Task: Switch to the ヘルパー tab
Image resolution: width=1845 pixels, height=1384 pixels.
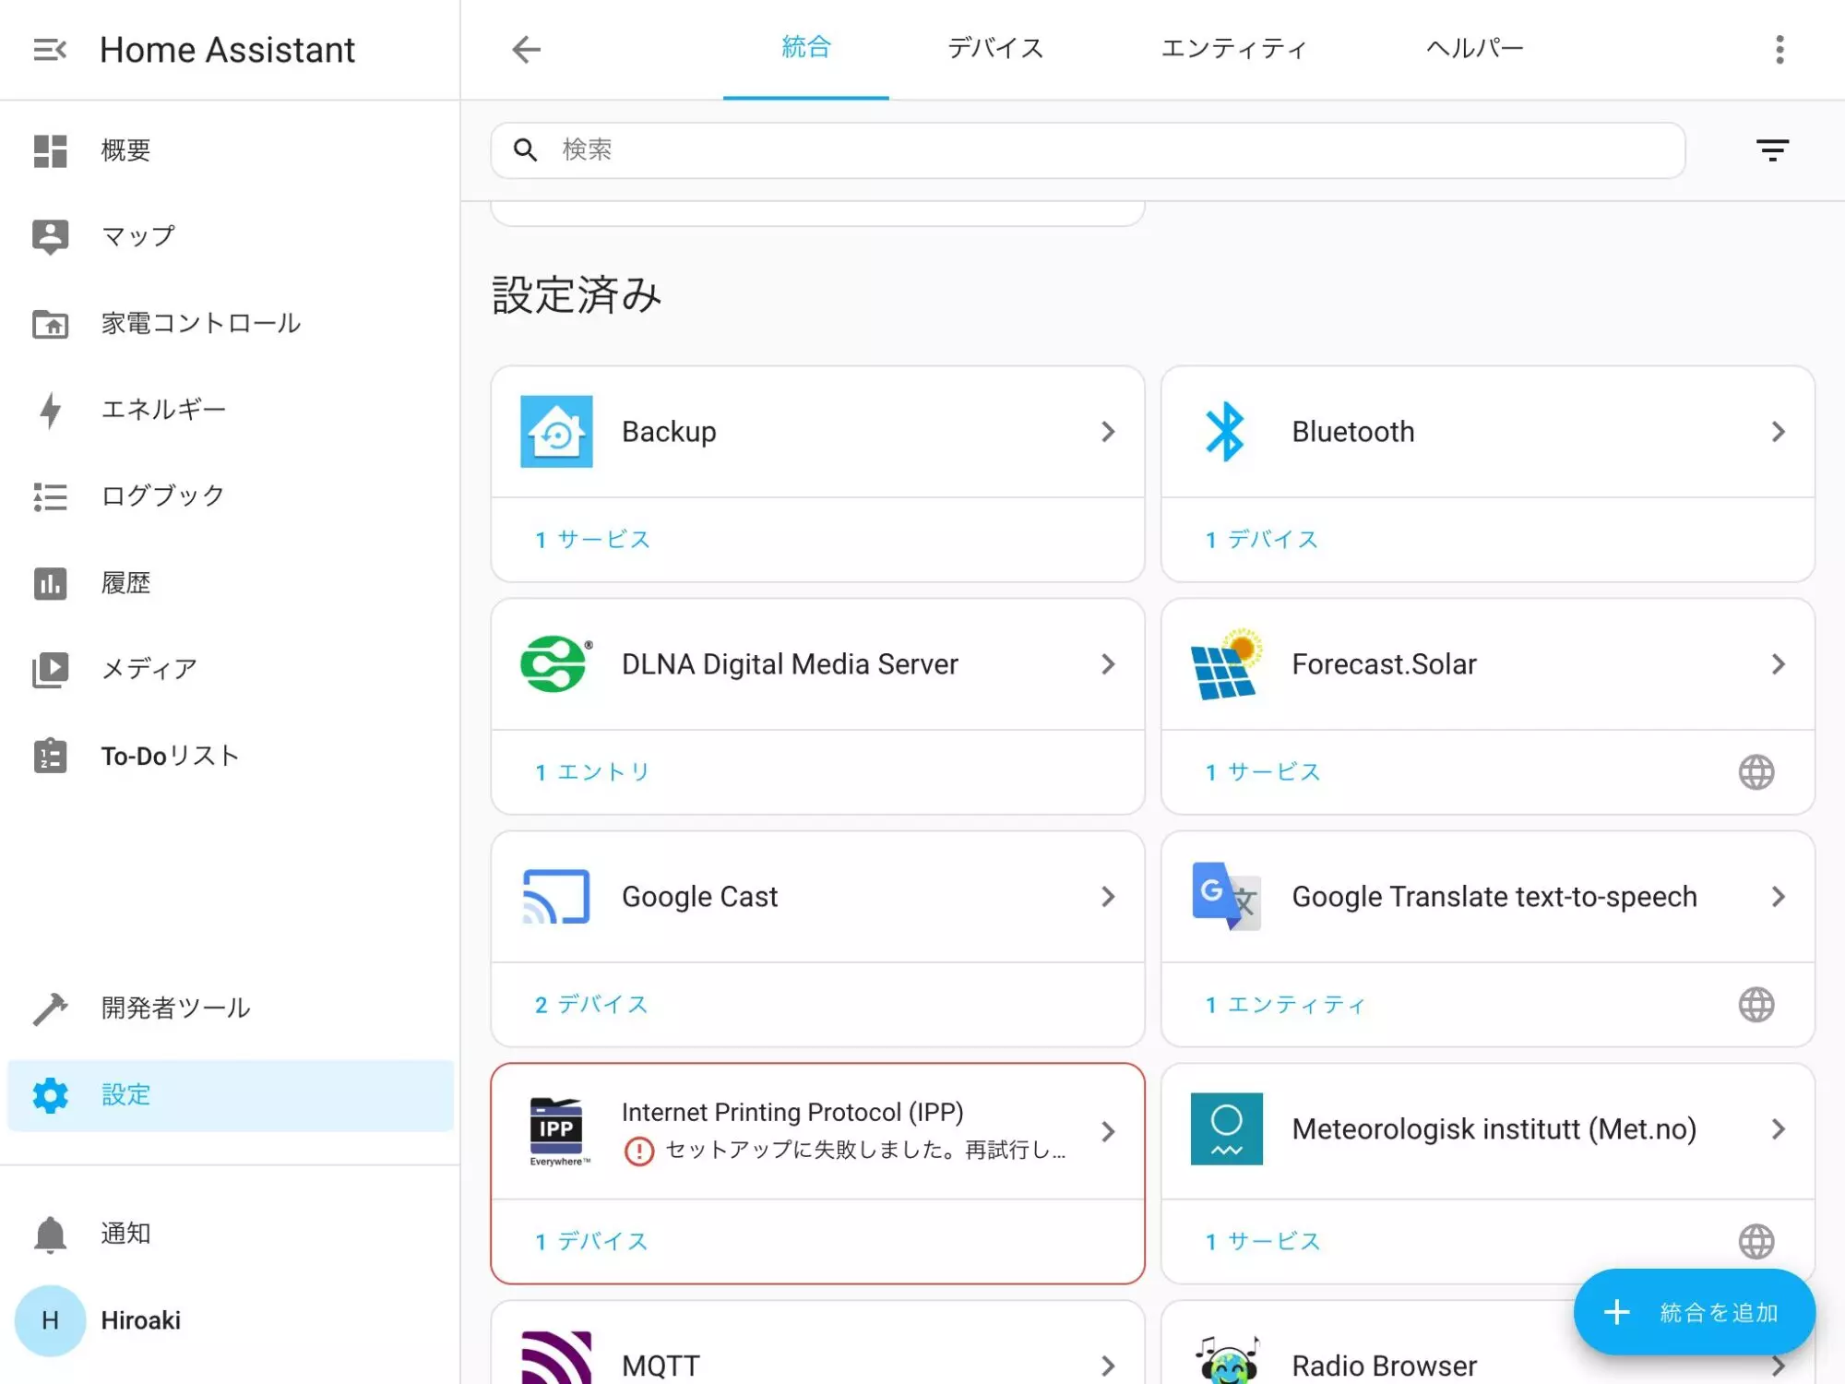Action: coord(1474,48)
